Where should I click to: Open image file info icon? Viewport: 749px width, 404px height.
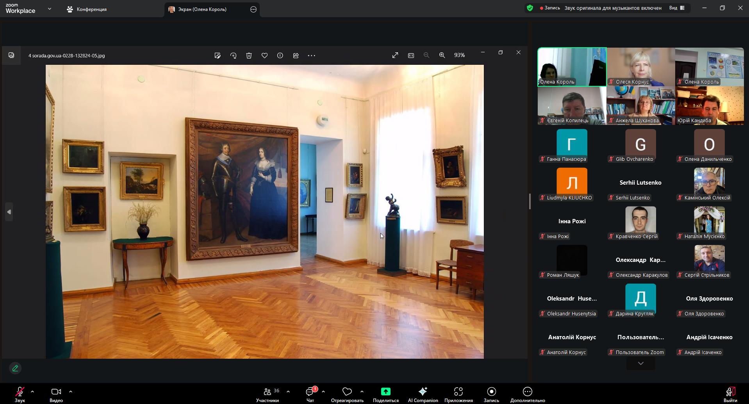(280, 55)
